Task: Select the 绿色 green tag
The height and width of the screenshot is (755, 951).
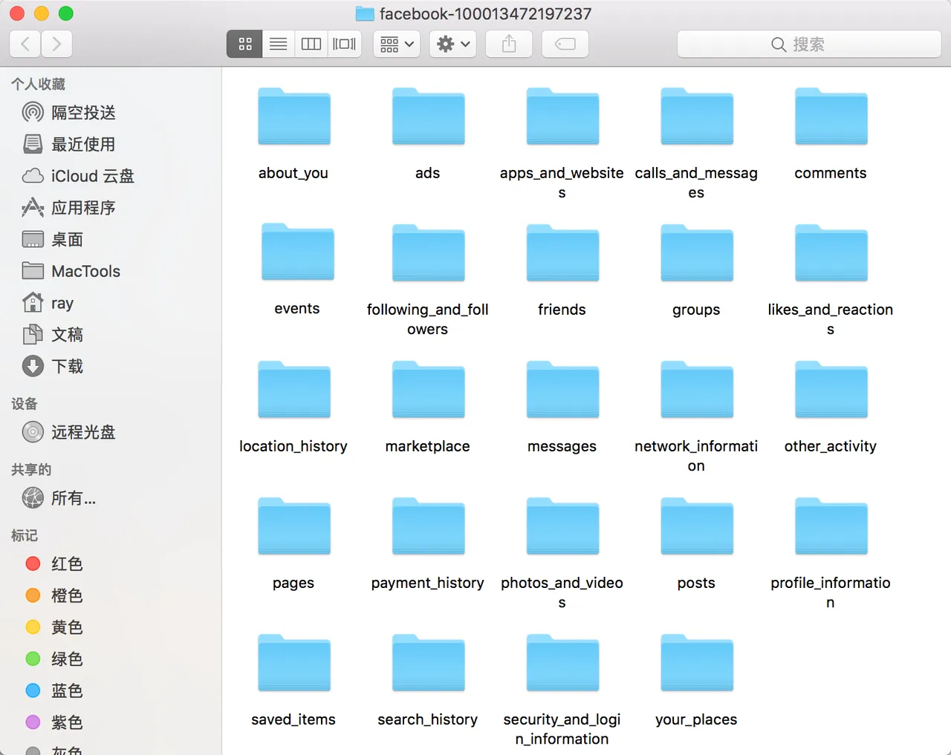Action: click(111, 658)
